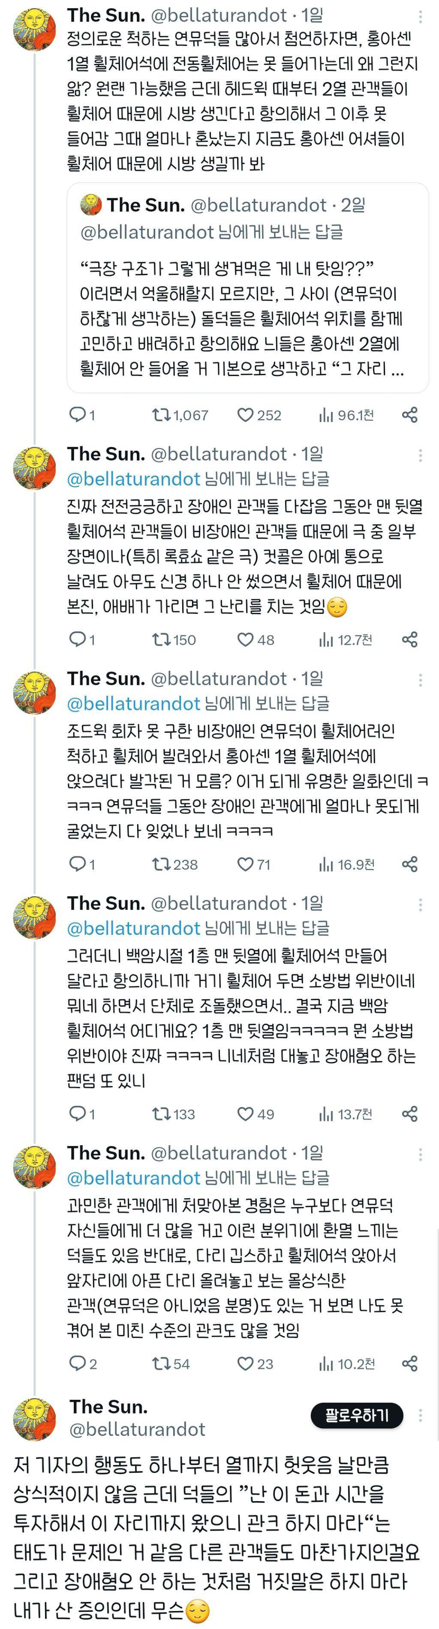Like the tweet with 48 likes
This screenshot has height=1629, width=439.
coord(245,639)
